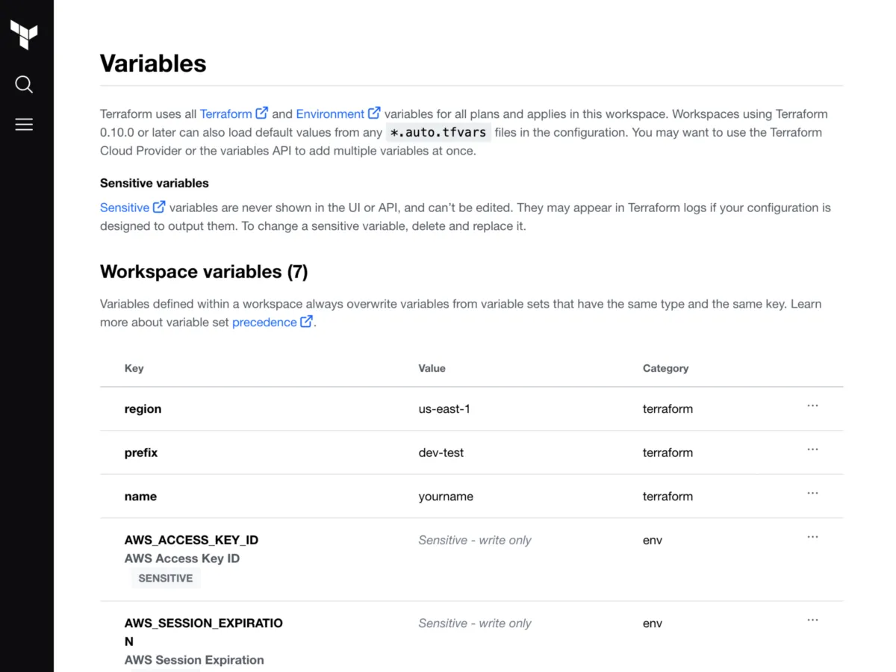
Task: Select the region variable key
Action: tap(143, 409)
